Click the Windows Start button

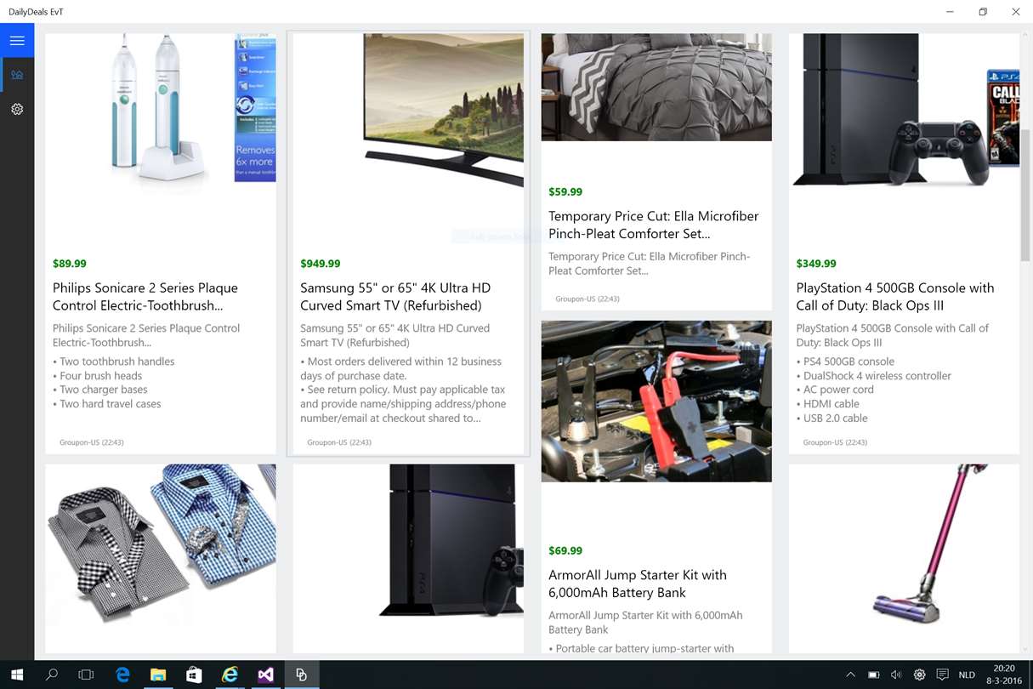pyautogui.click(x=17, y=675)
